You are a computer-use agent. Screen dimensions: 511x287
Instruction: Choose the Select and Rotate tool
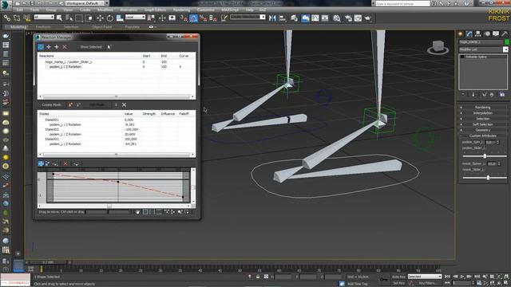click(110, 18)
